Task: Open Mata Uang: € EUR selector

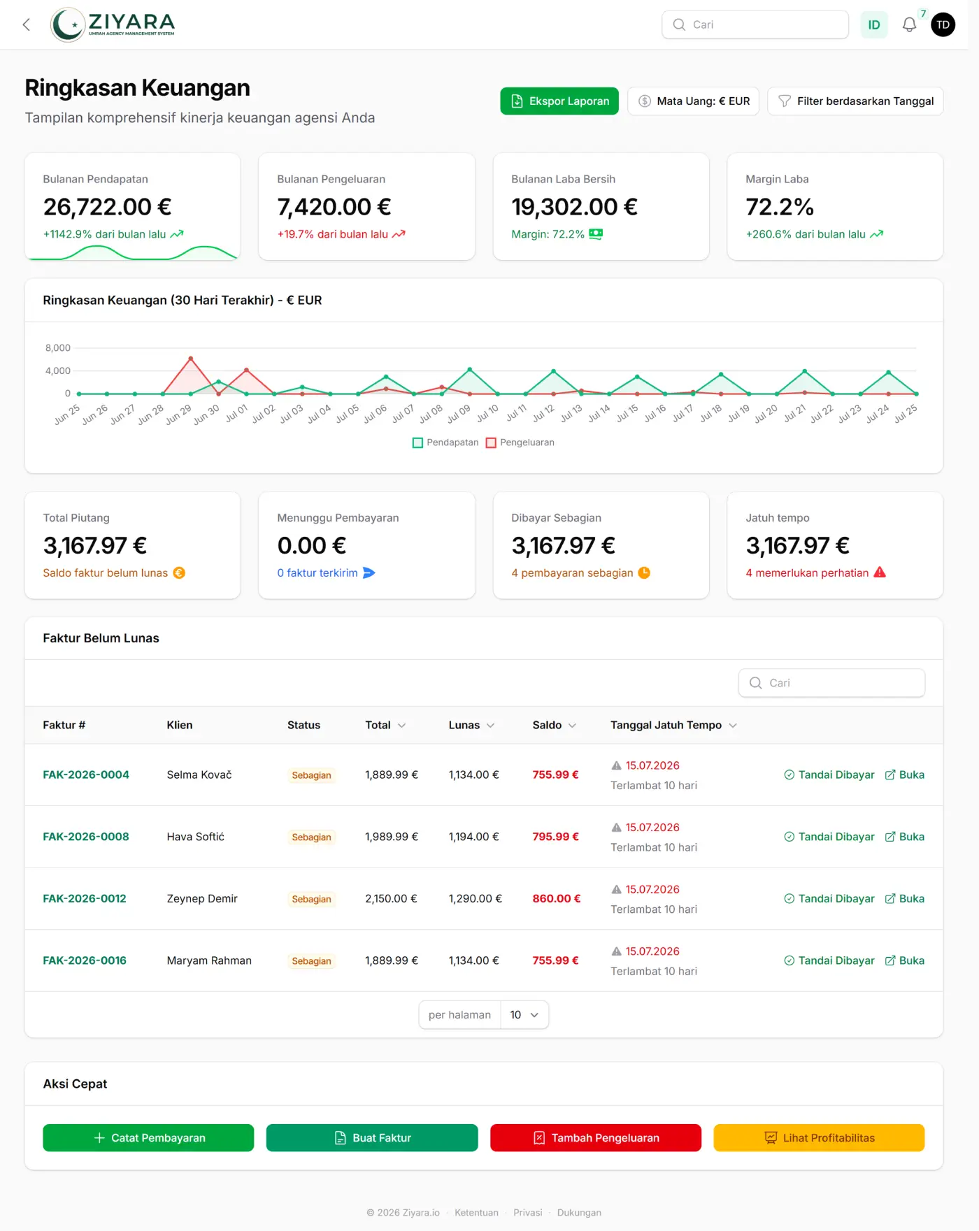Action: [x=693, y=101]
